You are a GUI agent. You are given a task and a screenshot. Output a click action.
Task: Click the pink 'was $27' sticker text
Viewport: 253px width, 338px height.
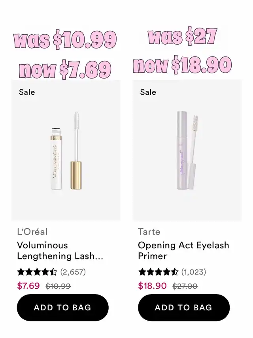(x=182, y=37)
